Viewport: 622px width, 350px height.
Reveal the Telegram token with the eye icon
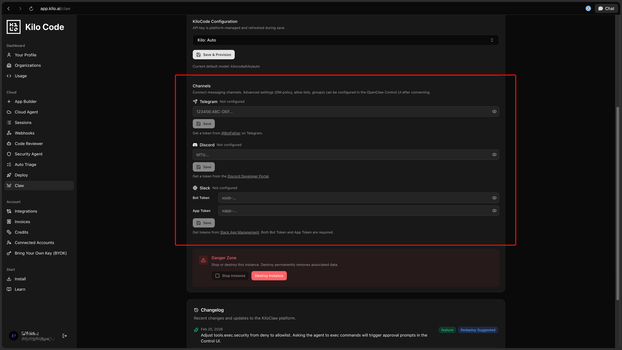494,112
